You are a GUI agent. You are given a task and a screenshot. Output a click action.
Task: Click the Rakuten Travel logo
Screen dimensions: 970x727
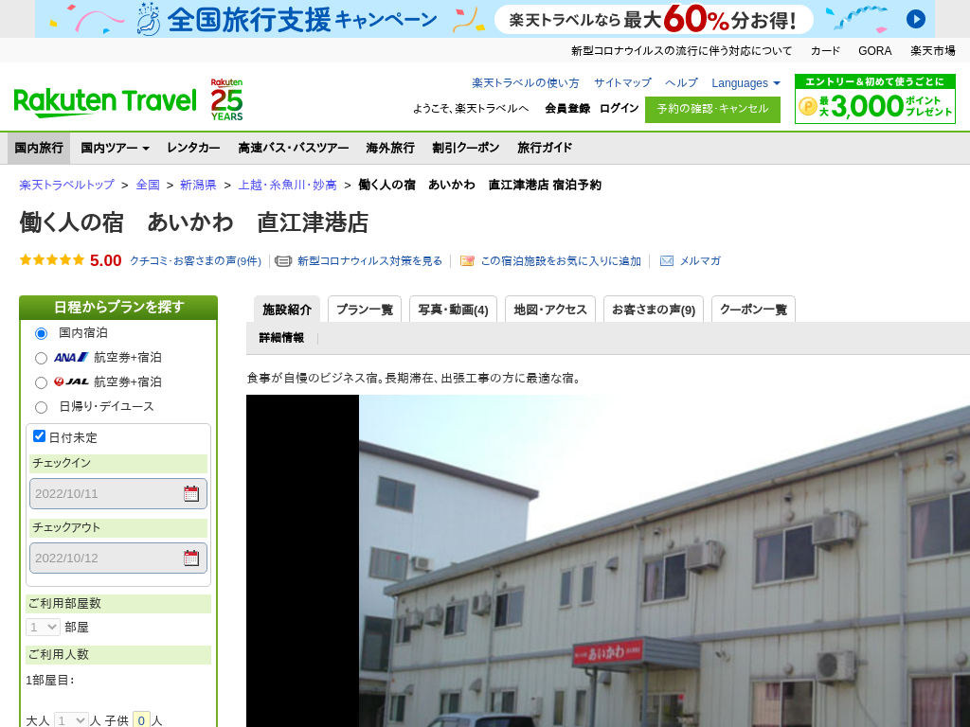pyautogui.click(x=105, y=102)
